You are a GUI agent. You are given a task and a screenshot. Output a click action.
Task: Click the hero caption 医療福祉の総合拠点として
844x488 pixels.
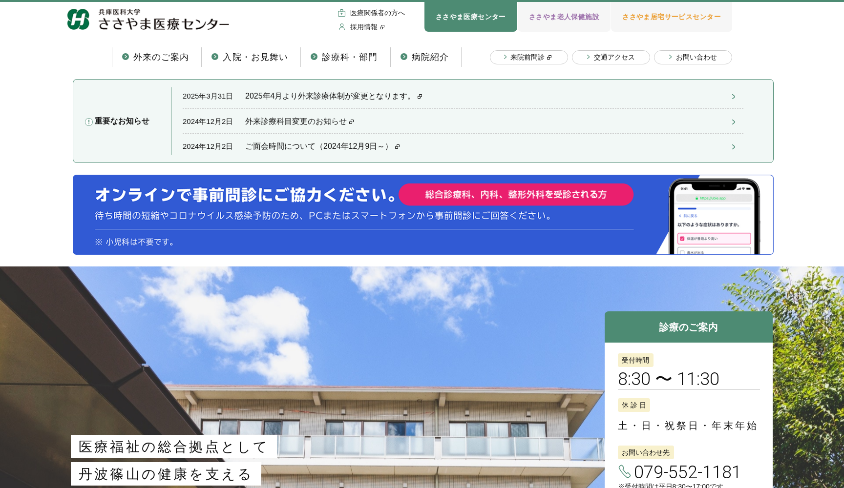click(x=173, y=447)
